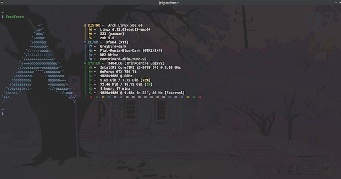
Task: Click the square icon beside SYSTEM
Action: click(x=85, y=63)
